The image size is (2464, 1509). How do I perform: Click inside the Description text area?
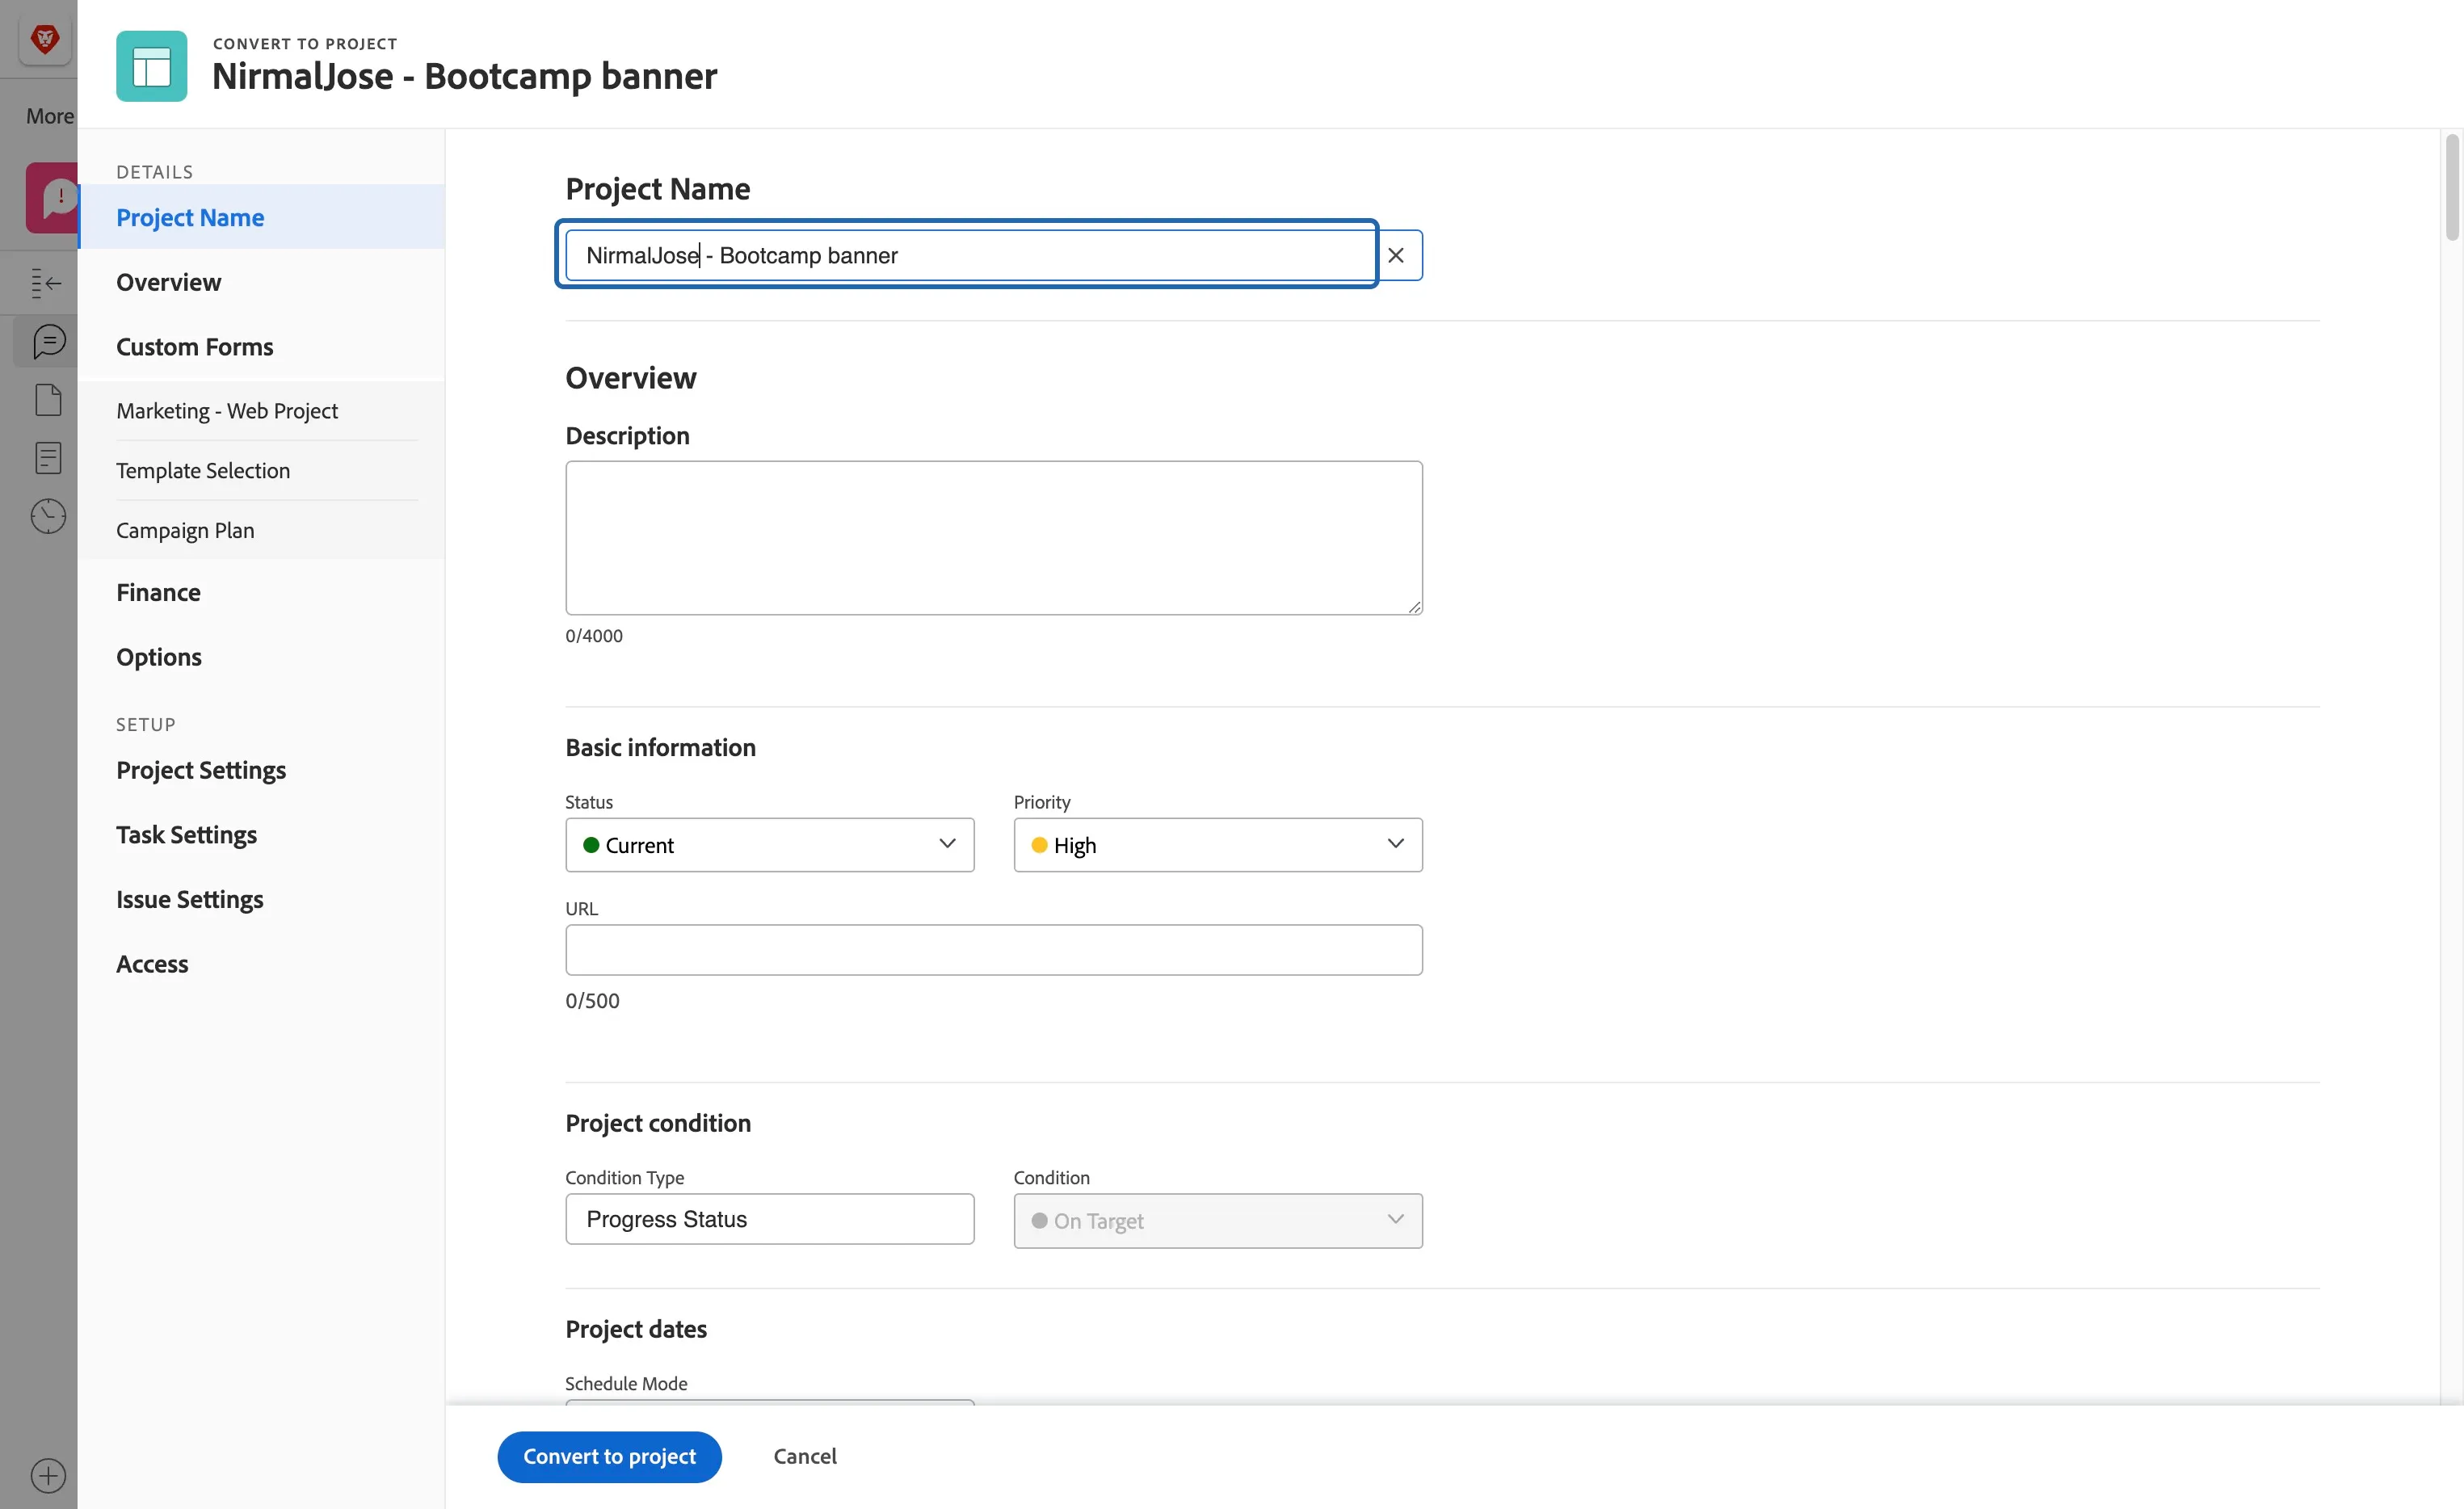[993, 537]
